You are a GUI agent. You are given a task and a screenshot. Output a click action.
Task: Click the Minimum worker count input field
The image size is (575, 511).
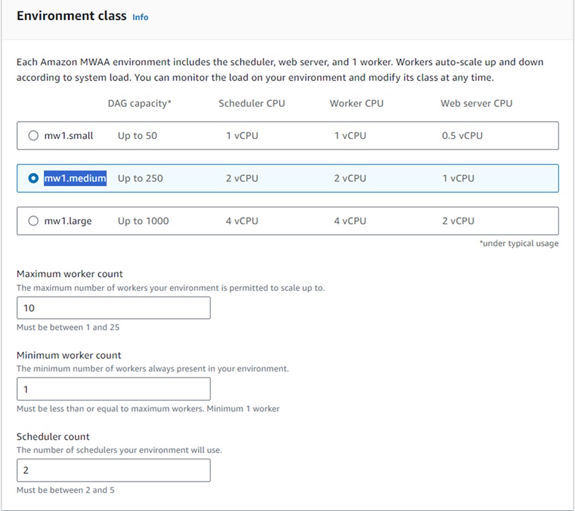(x=114, y=389)
